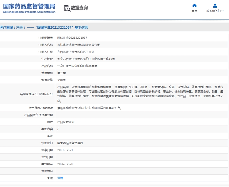
Task: Click the 审批部门 row label
Action: (47, 143)
